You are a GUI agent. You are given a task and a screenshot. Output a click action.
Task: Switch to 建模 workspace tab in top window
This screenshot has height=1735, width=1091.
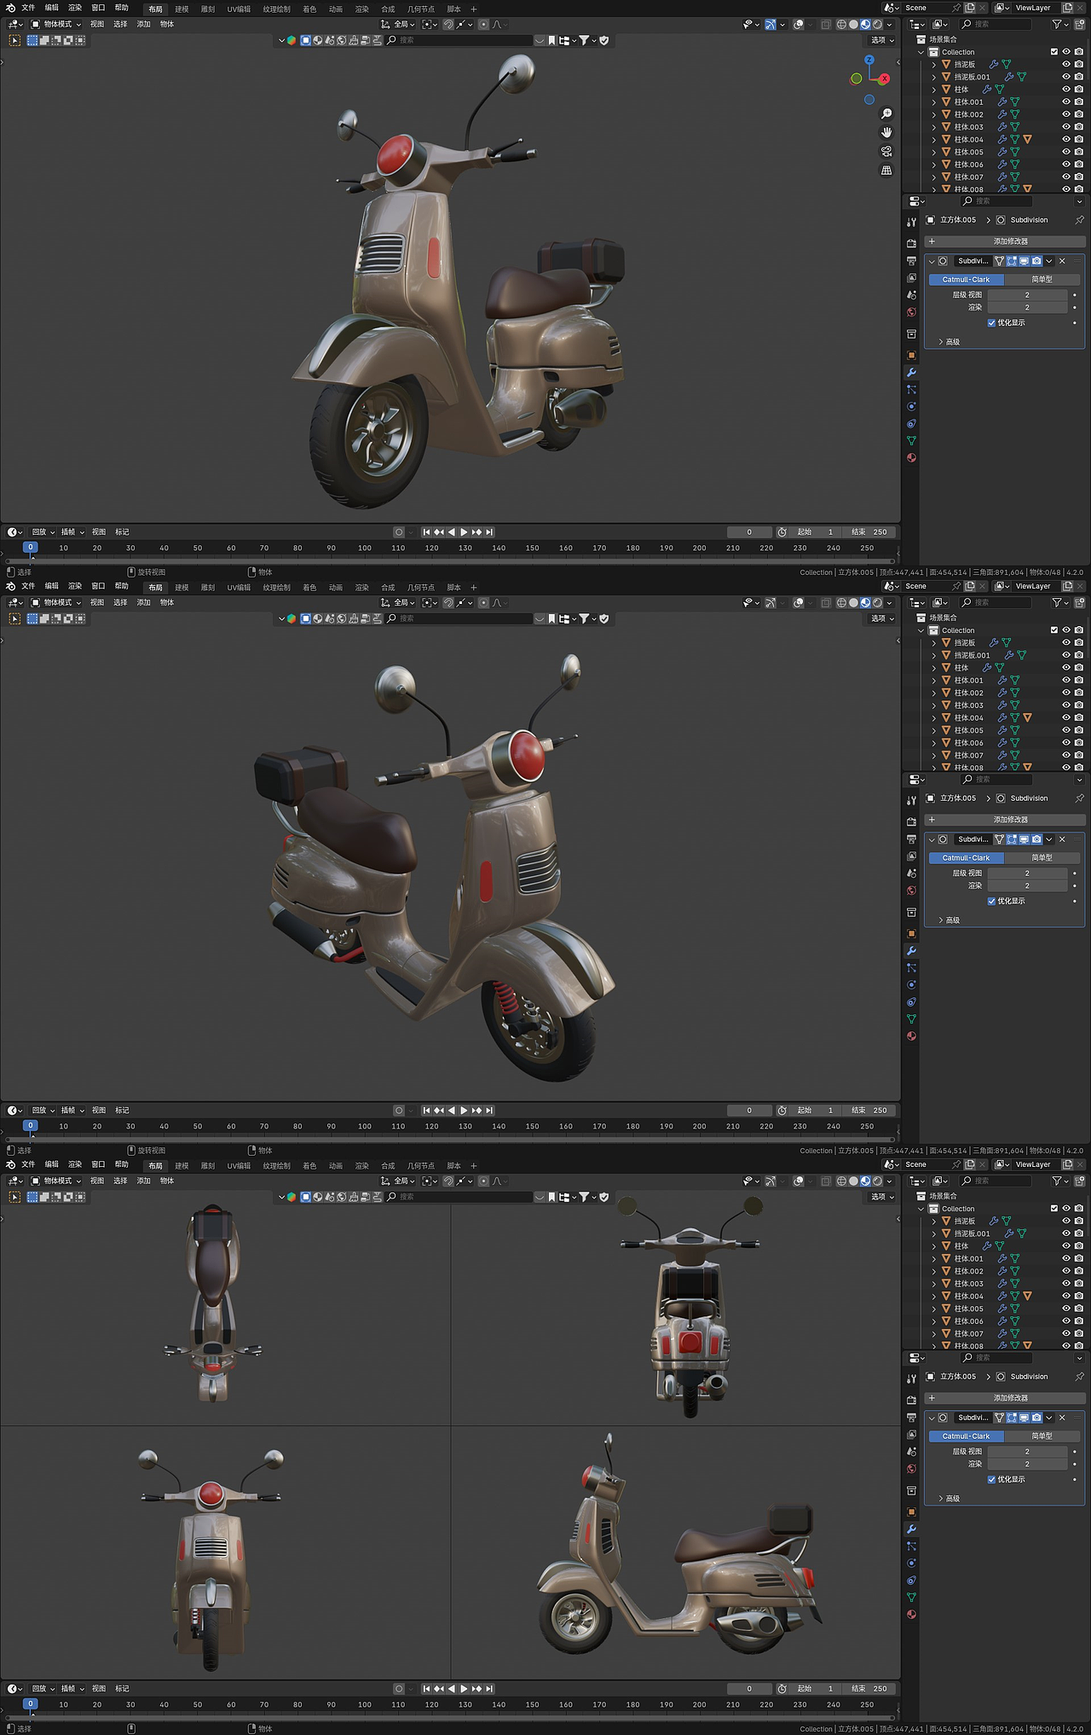(182, 9)
